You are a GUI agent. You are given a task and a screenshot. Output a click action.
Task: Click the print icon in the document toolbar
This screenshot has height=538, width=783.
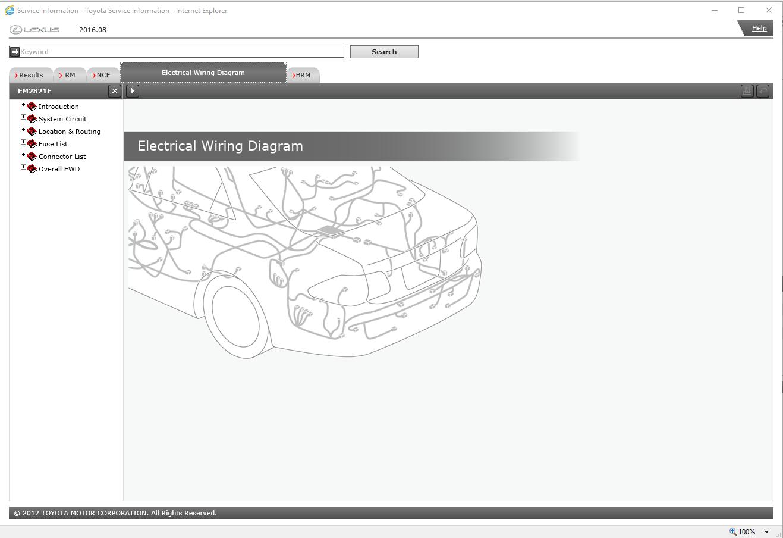747,91
